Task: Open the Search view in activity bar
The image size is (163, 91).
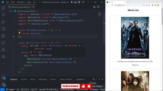Action: [3, 15]
